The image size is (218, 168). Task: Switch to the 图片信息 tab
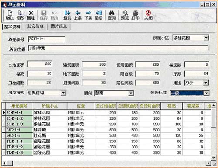59,27
